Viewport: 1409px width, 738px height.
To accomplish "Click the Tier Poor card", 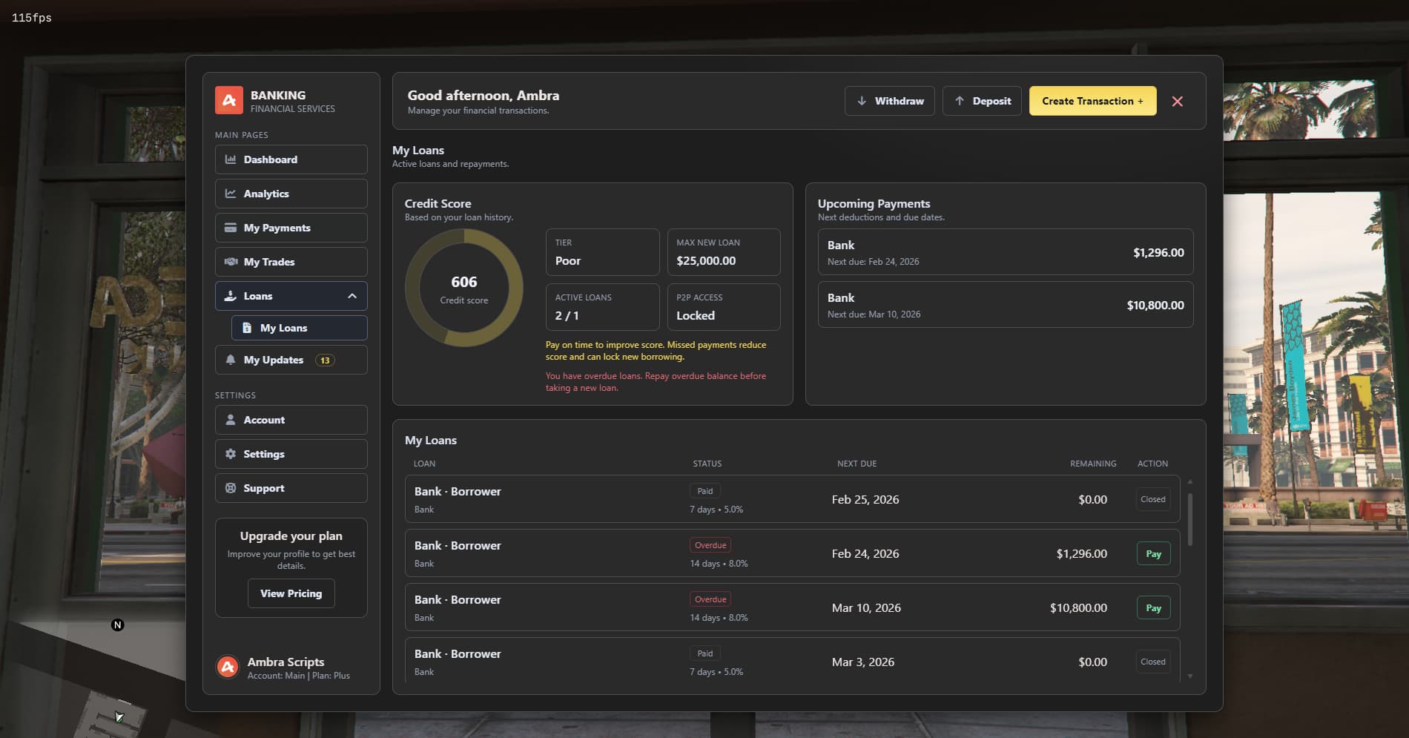I will coord(603,252).
